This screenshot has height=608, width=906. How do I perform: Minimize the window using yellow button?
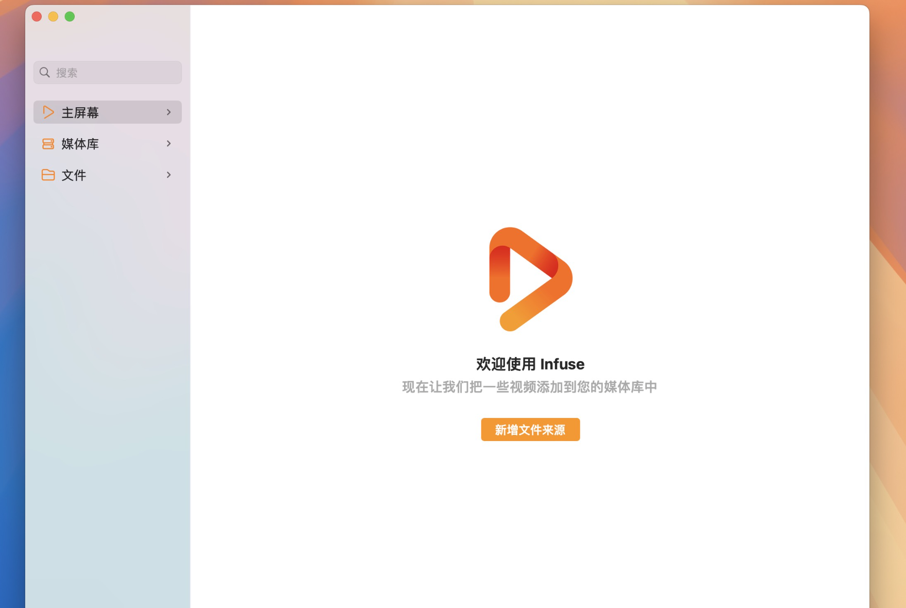click(x=53, y=16)
